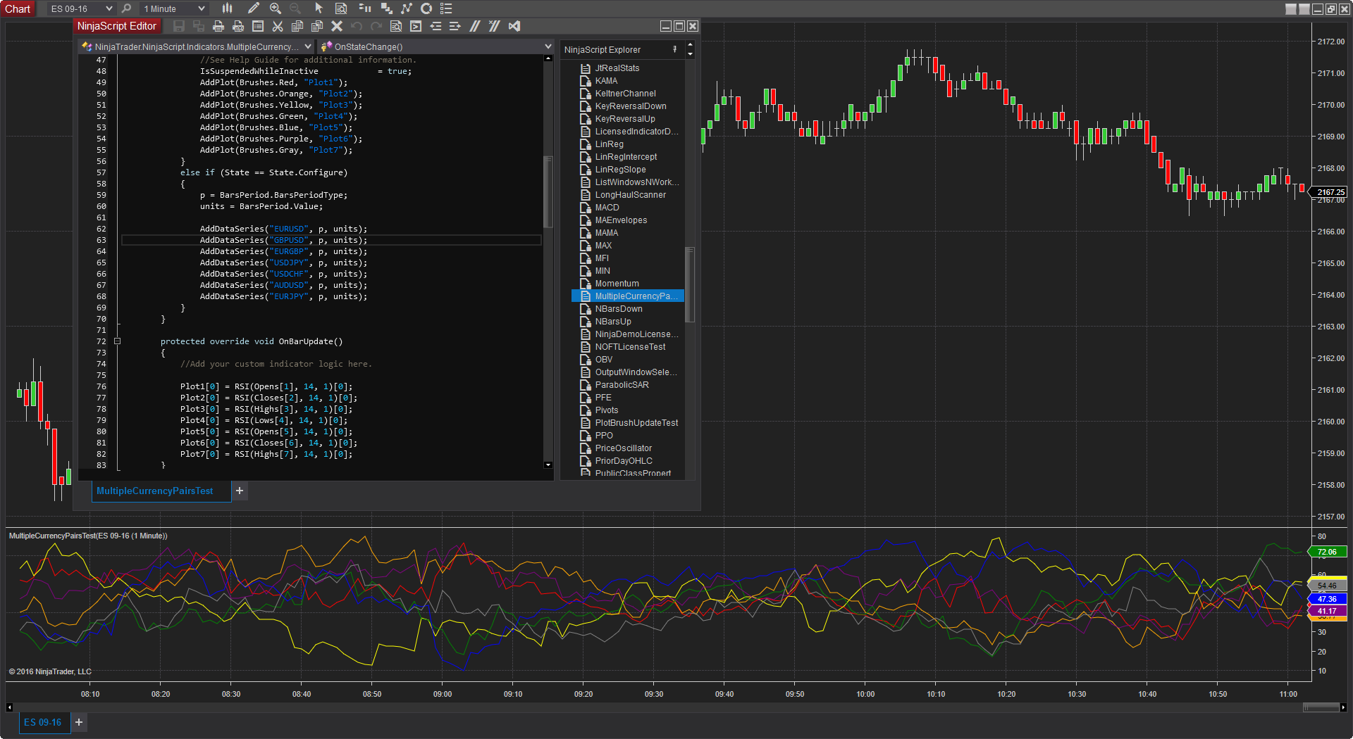Add a new editor tab with plus button
The height and width of the screenshot is (739, 1353).
(x=240, y=491)
